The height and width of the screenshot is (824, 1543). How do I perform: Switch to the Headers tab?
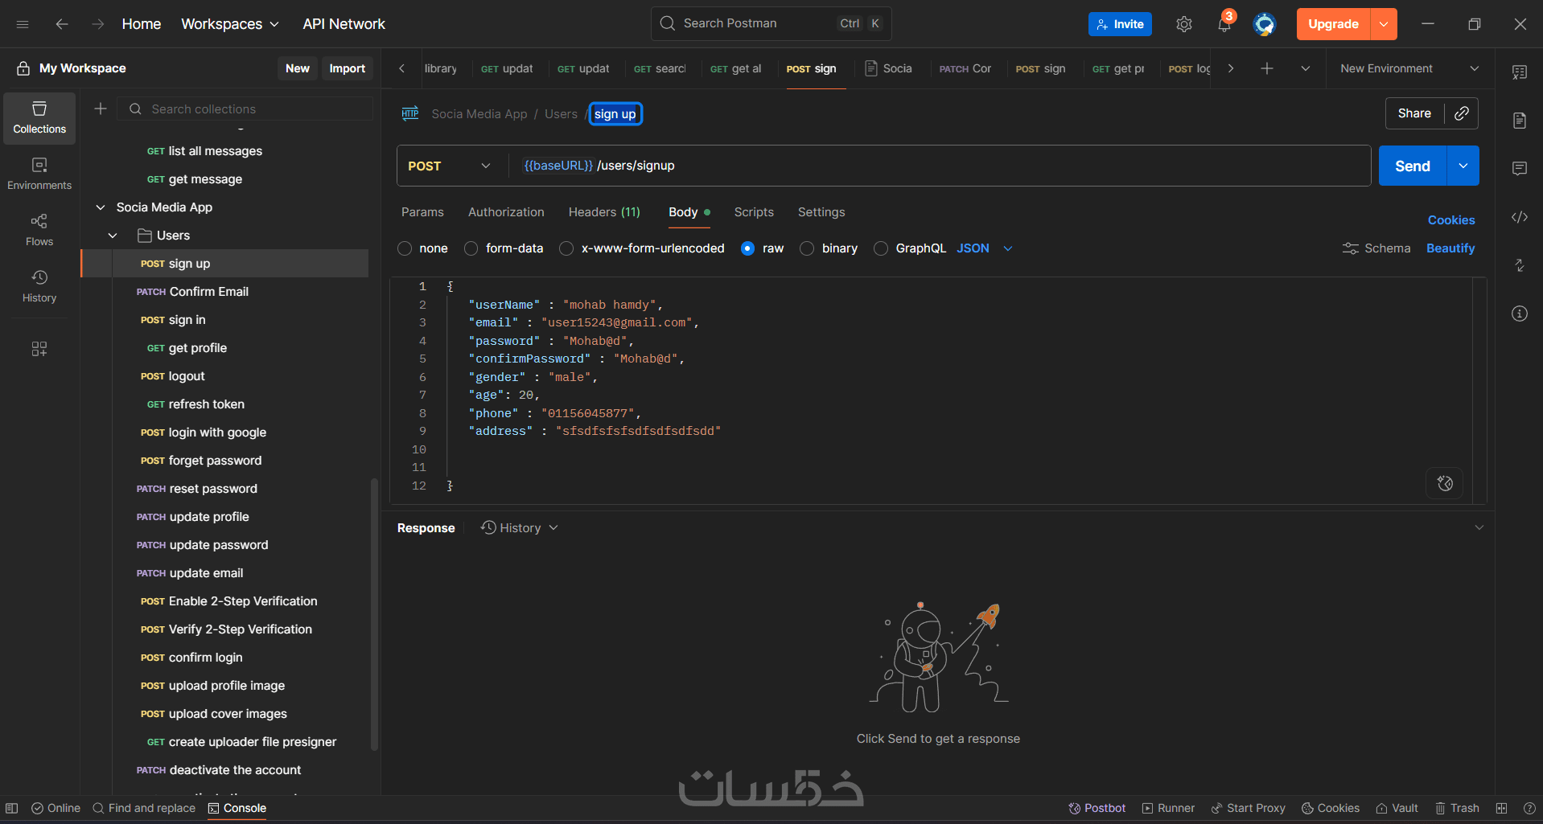tap(604, 212)
